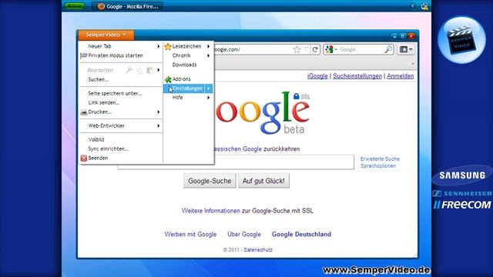Click the bookmark star in the address bar
The width and height of the screenshot is (493, 277).
pos(297,49)
